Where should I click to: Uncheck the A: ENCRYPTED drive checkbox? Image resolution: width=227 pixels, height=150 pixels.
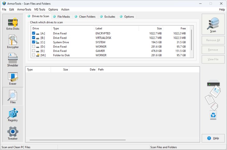(34, 33)
